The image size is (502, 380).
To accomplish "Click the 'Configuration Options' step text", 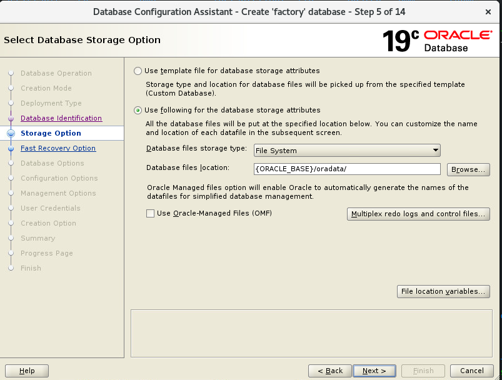I will pos(59,178).
